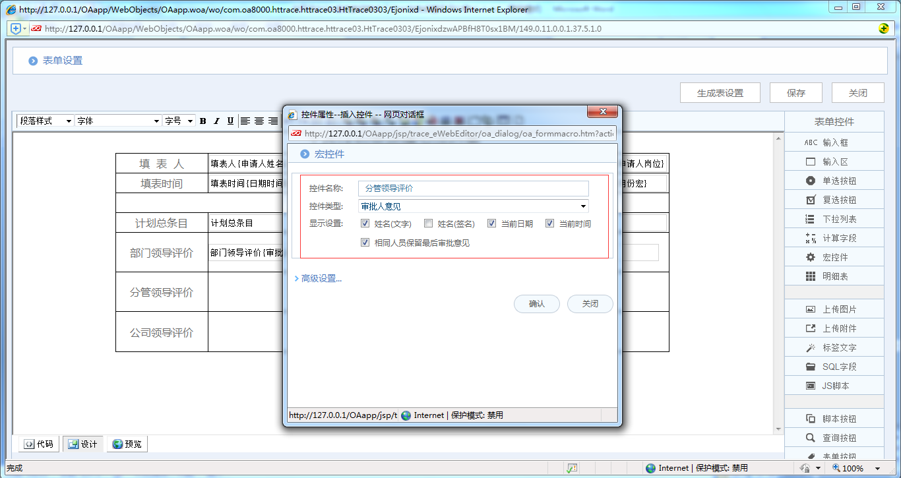Insert a 明细表 detail table control
The height and width of the screenshot is (478, 901).
(x=834, y=276)
